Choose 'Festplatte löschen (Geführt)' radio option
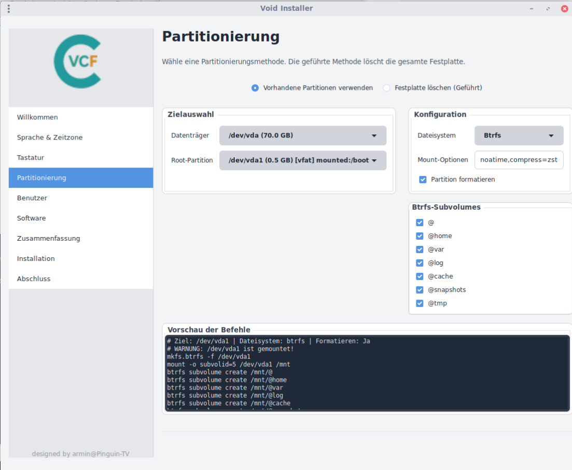 (x=386, y=88)
